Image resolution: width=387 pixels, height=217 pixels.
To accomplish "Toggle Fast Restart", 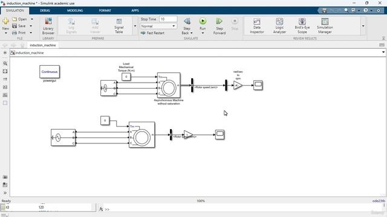I will coord(152,33).
